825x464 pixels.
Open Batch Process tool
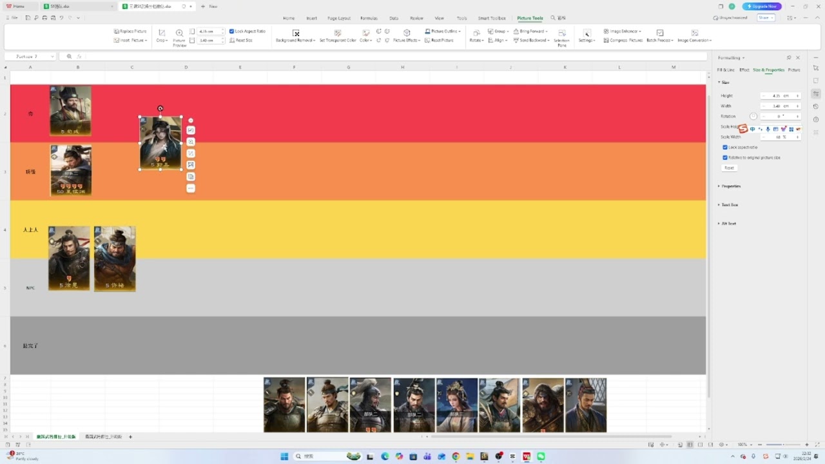click(x=660, y=35)
